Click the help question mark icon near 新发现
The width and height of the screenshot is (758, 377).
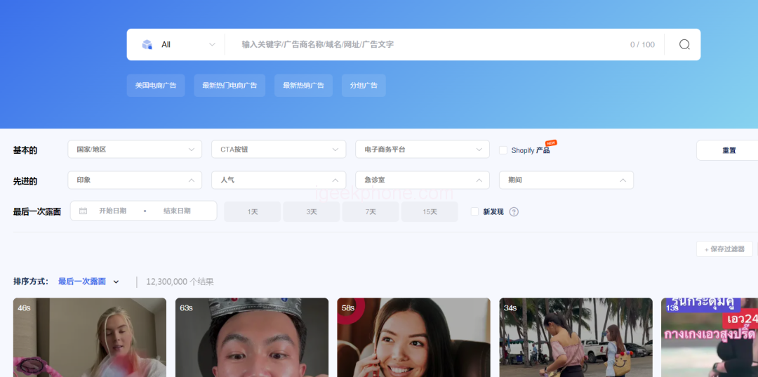[514, 212]
